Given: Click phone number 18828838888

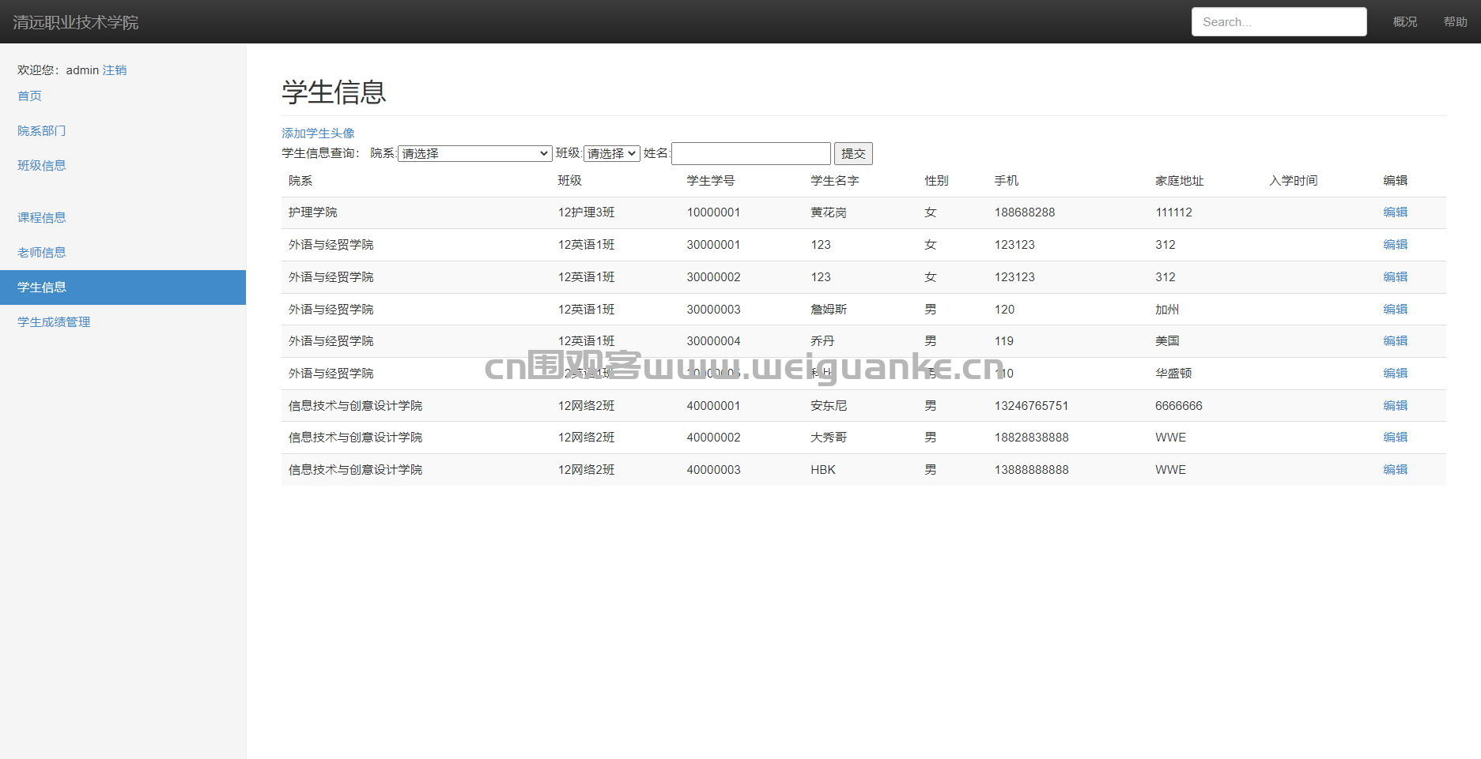Looking at the screenshot, I should pos(1031,437).
